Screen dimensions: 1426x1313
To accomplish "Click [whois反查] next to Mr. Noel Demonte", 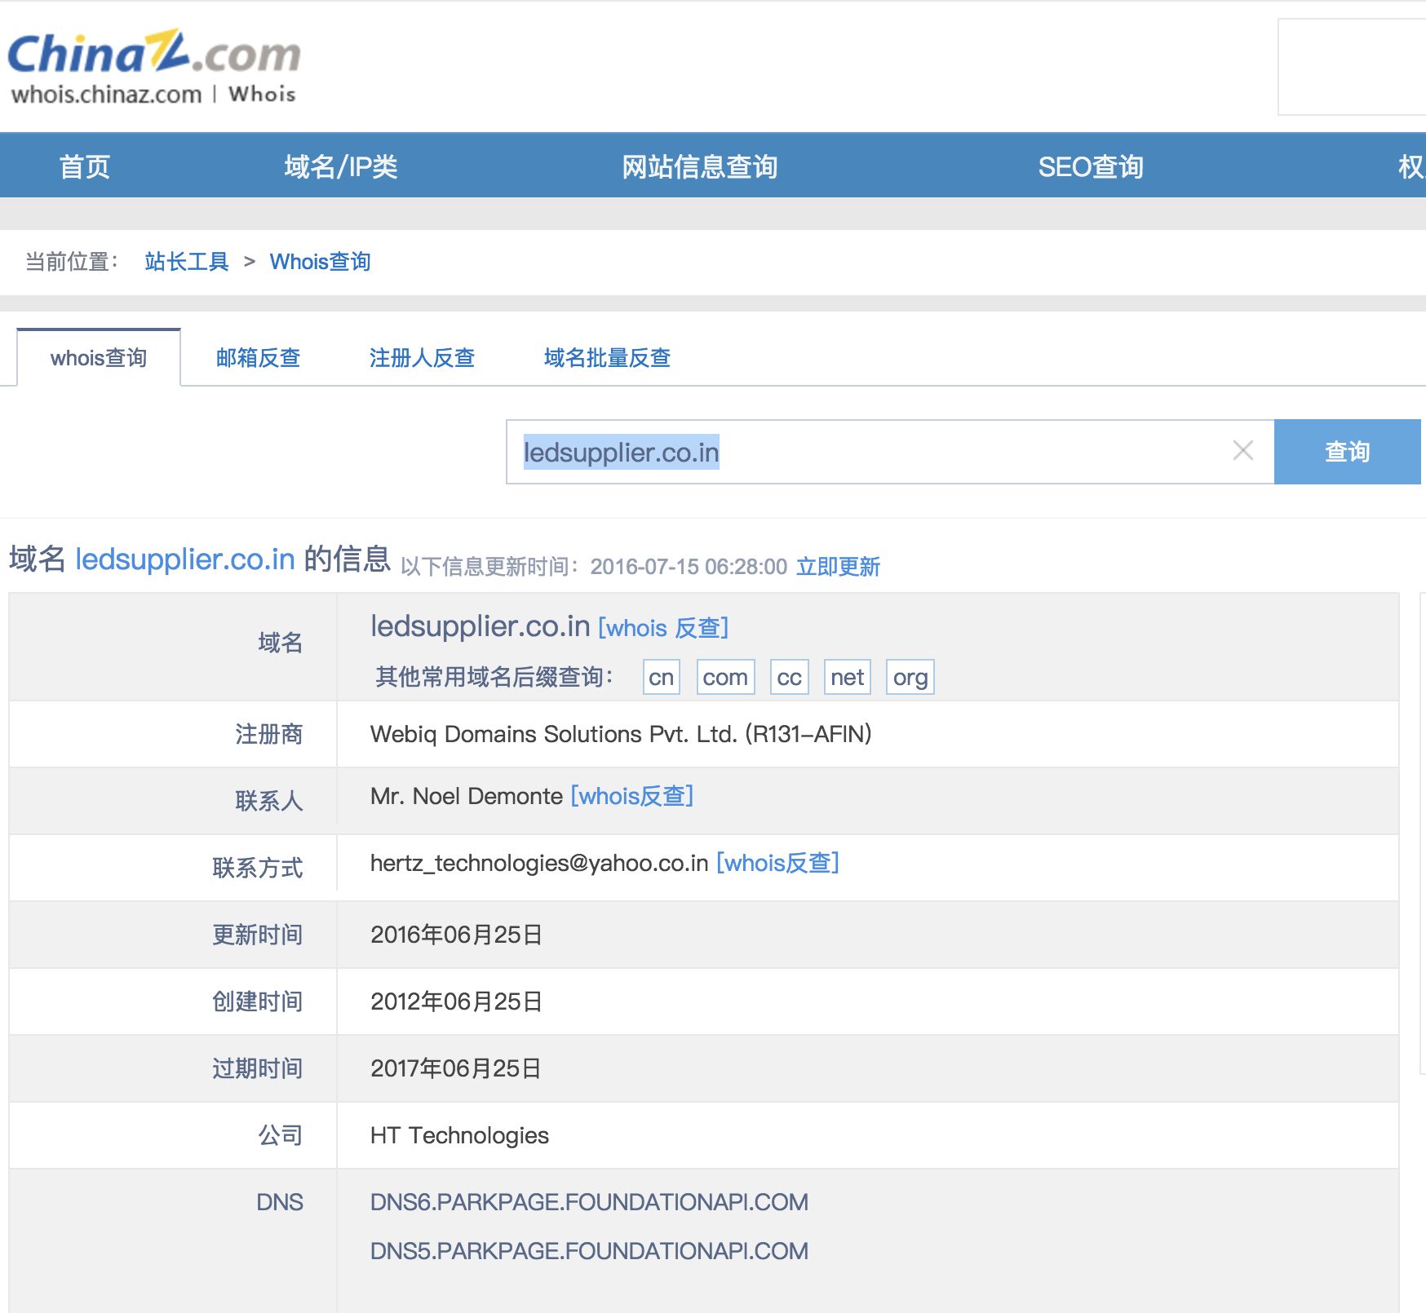I will point(632,796).
